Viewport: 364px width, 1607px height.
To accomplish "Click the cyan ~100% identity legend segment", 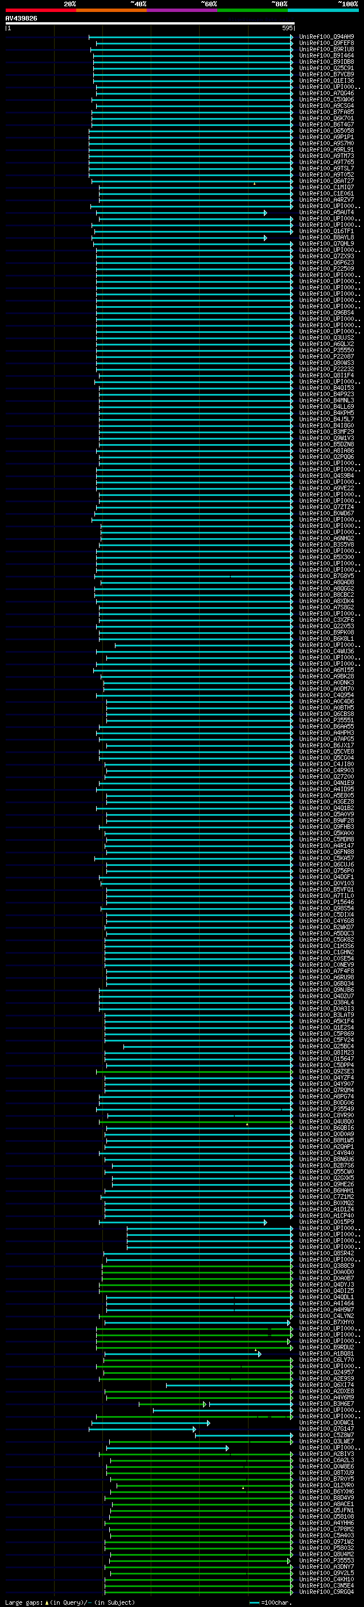I will pyautogui.click(x=324, y=10).
